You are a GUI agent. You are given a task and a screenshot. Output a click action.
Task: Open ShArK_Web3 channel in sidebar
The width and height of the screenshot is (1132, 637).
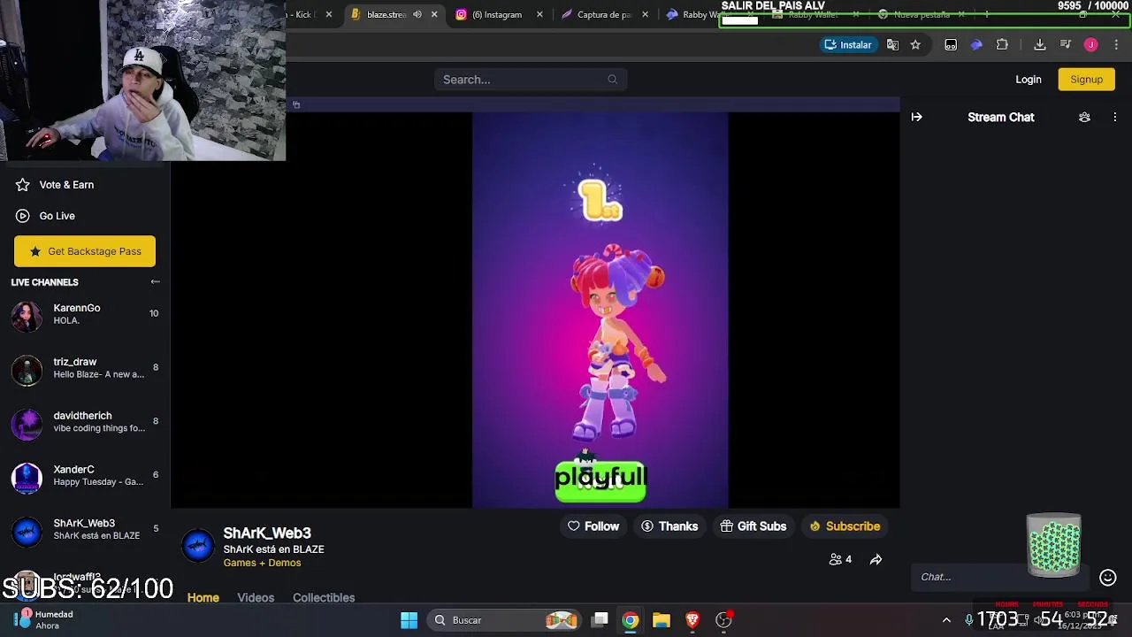pos(85,530)
